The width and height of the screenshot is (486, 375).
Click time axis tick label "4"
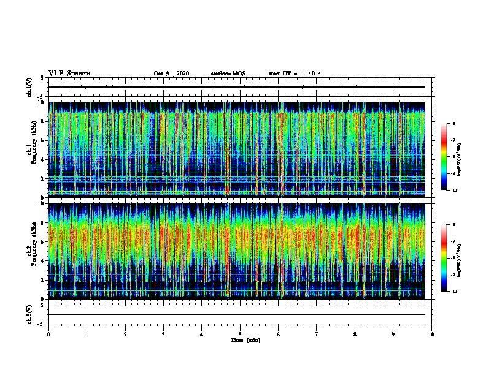tap(202, 335)
